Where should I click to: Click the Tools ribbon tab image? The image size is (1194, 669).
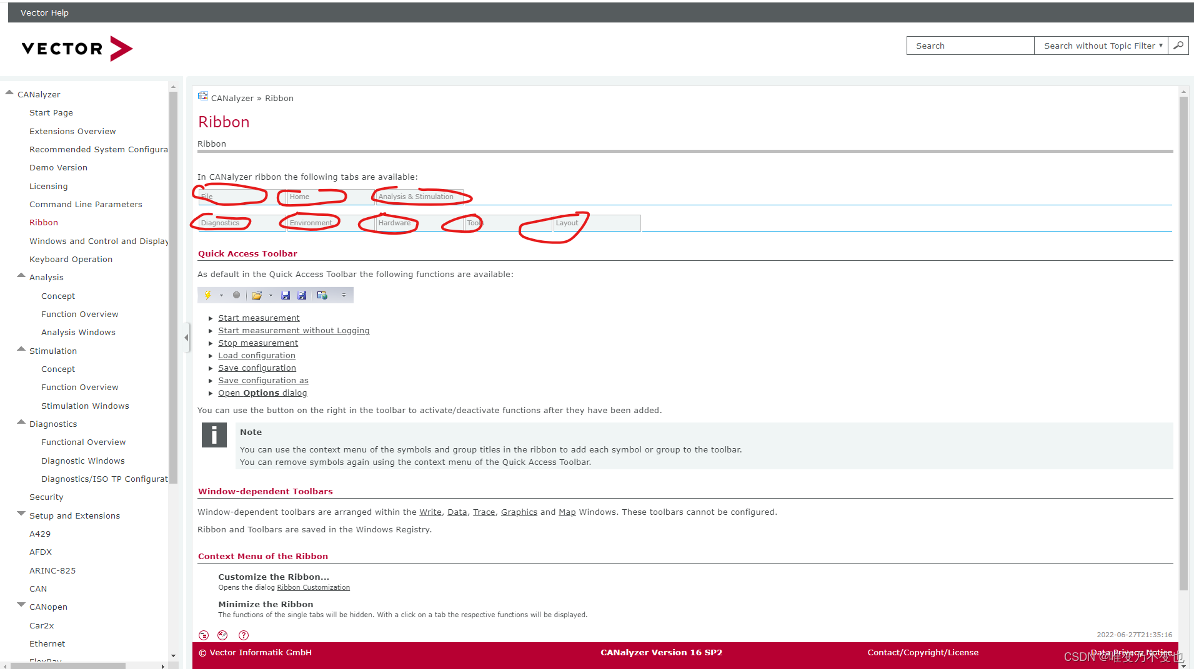coord(508,223)
